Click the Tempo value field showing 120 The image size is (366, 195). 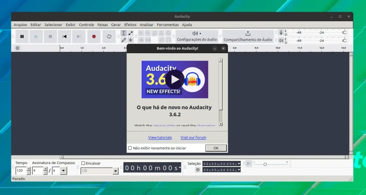(x=21, y=171)
